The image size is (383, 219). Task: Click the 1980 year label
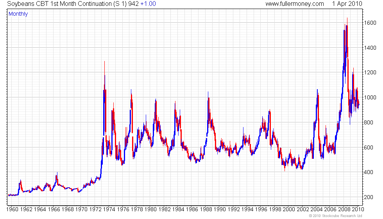(150, 210)
